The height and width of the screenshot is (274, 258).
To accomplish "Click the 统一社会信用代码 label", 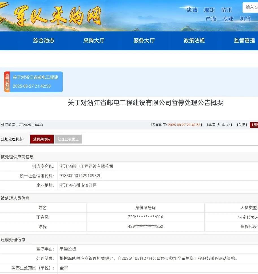I will 37,176.
